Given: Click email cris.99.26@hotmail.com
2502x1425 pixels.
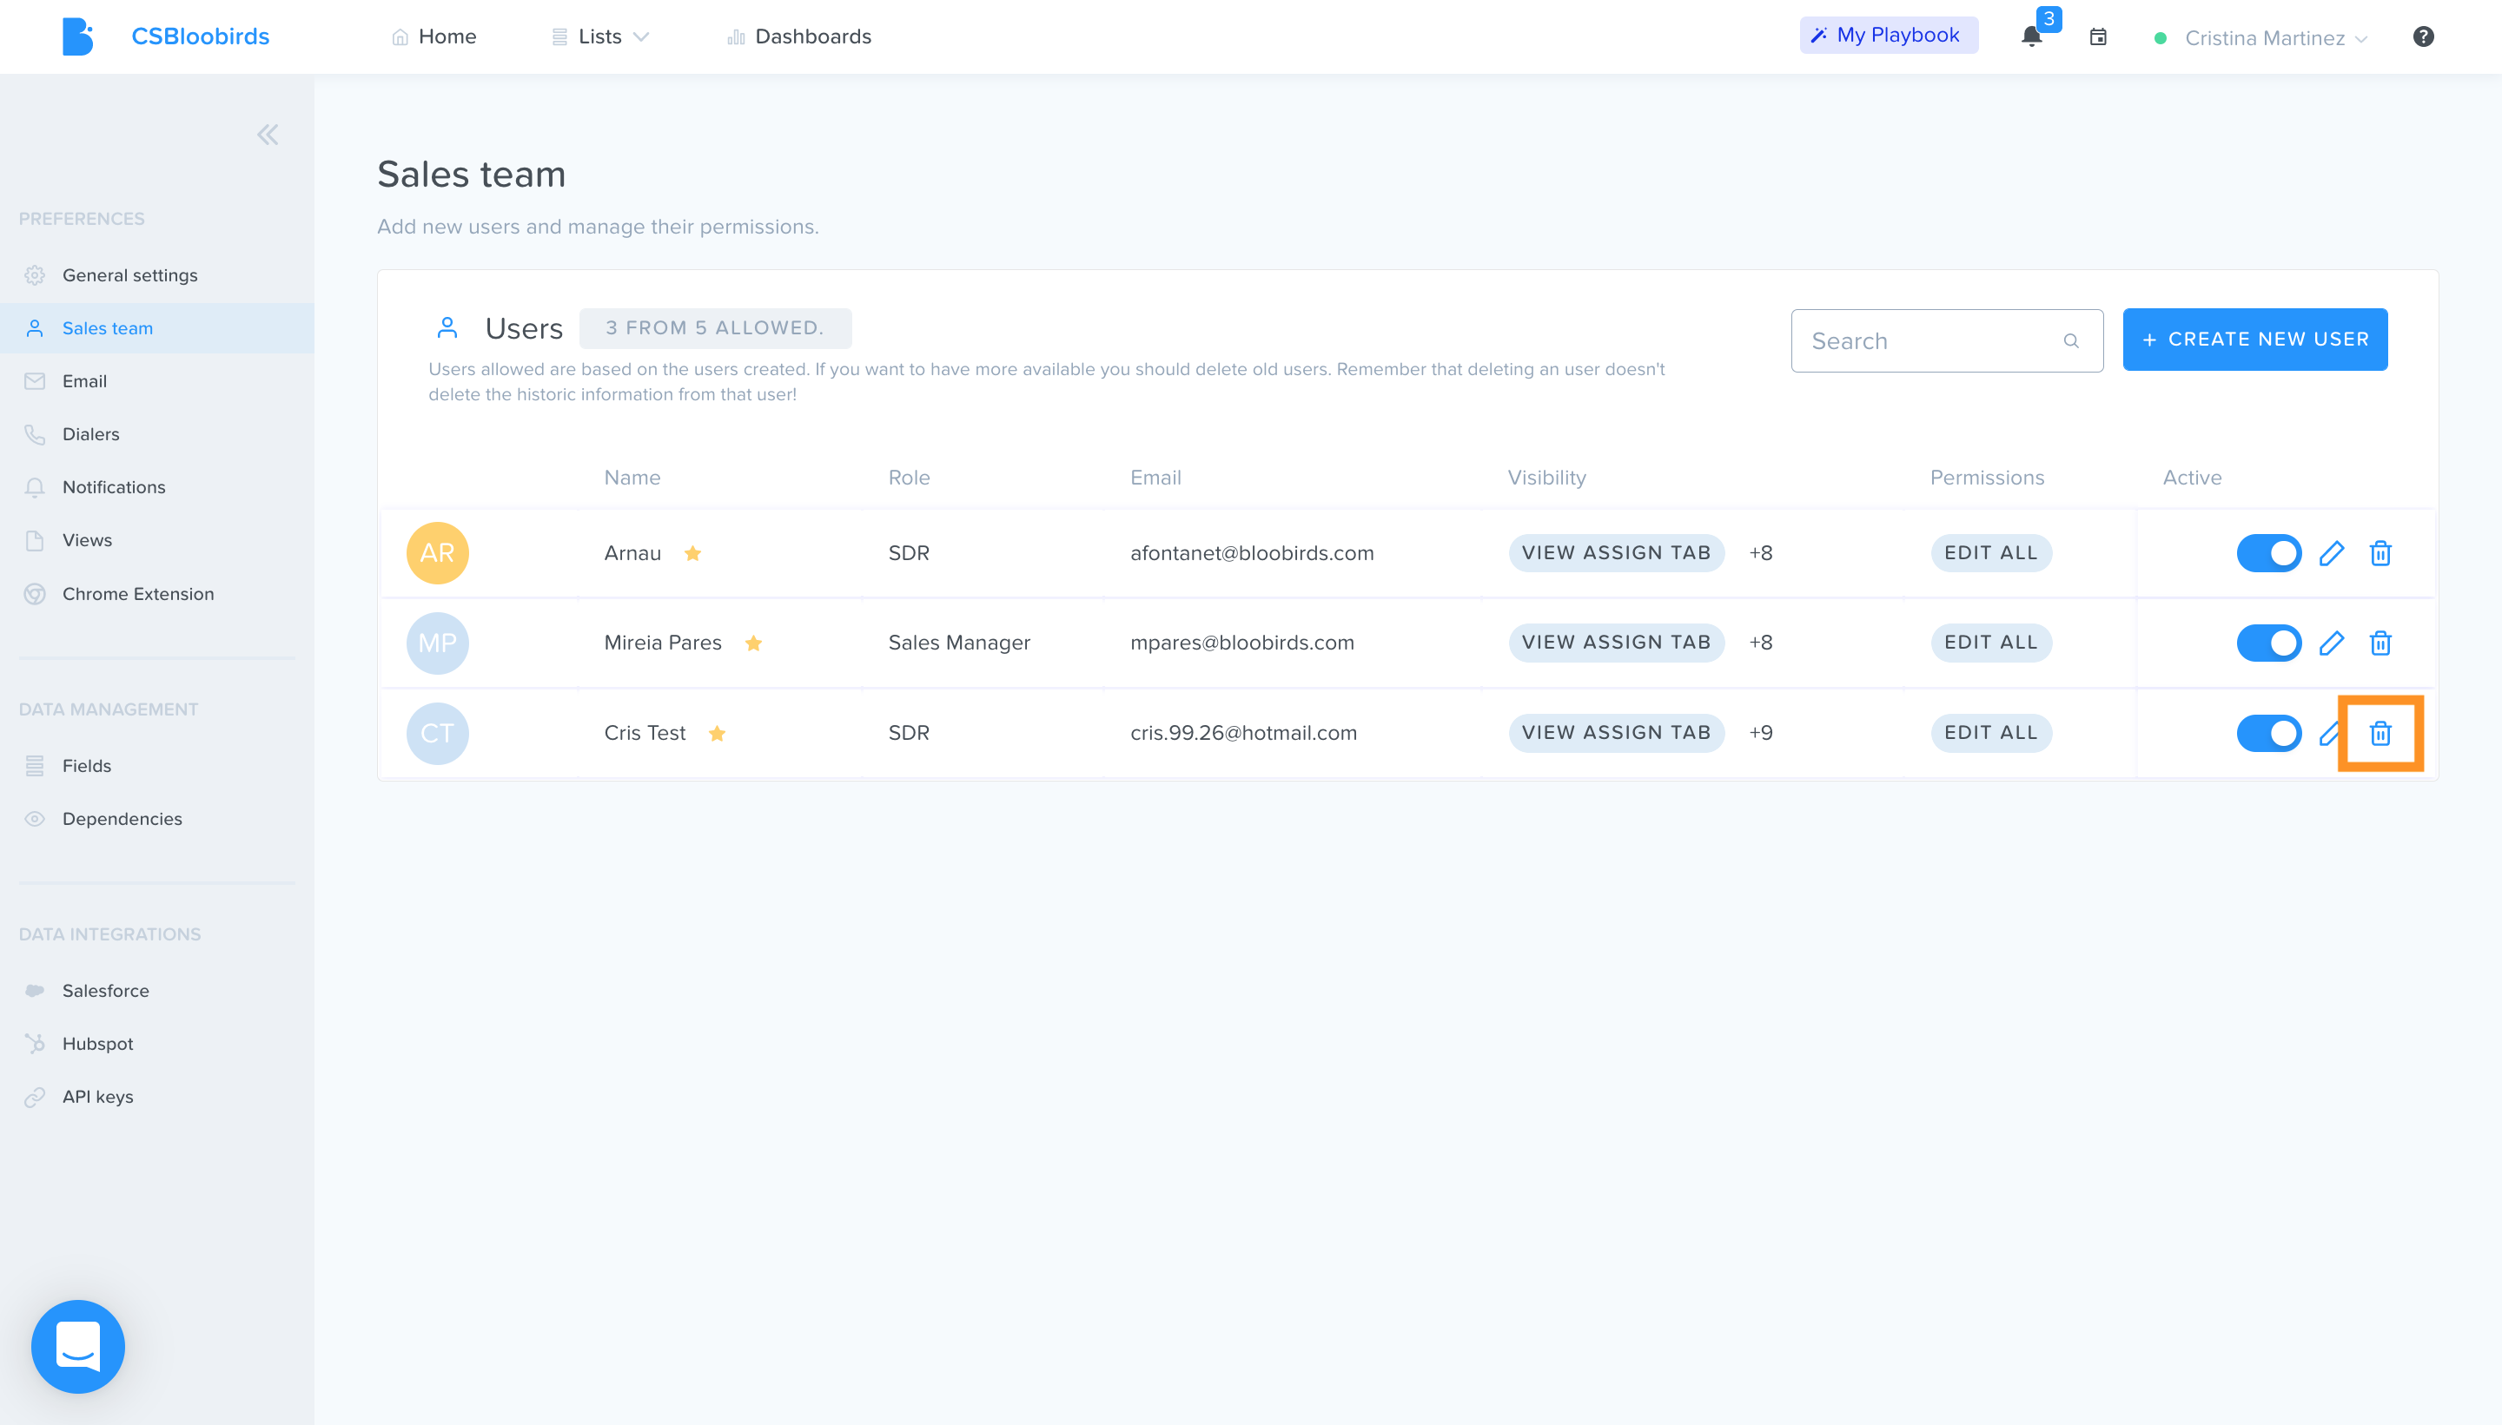Looking at the screenshot, I should coord(1243,733).
